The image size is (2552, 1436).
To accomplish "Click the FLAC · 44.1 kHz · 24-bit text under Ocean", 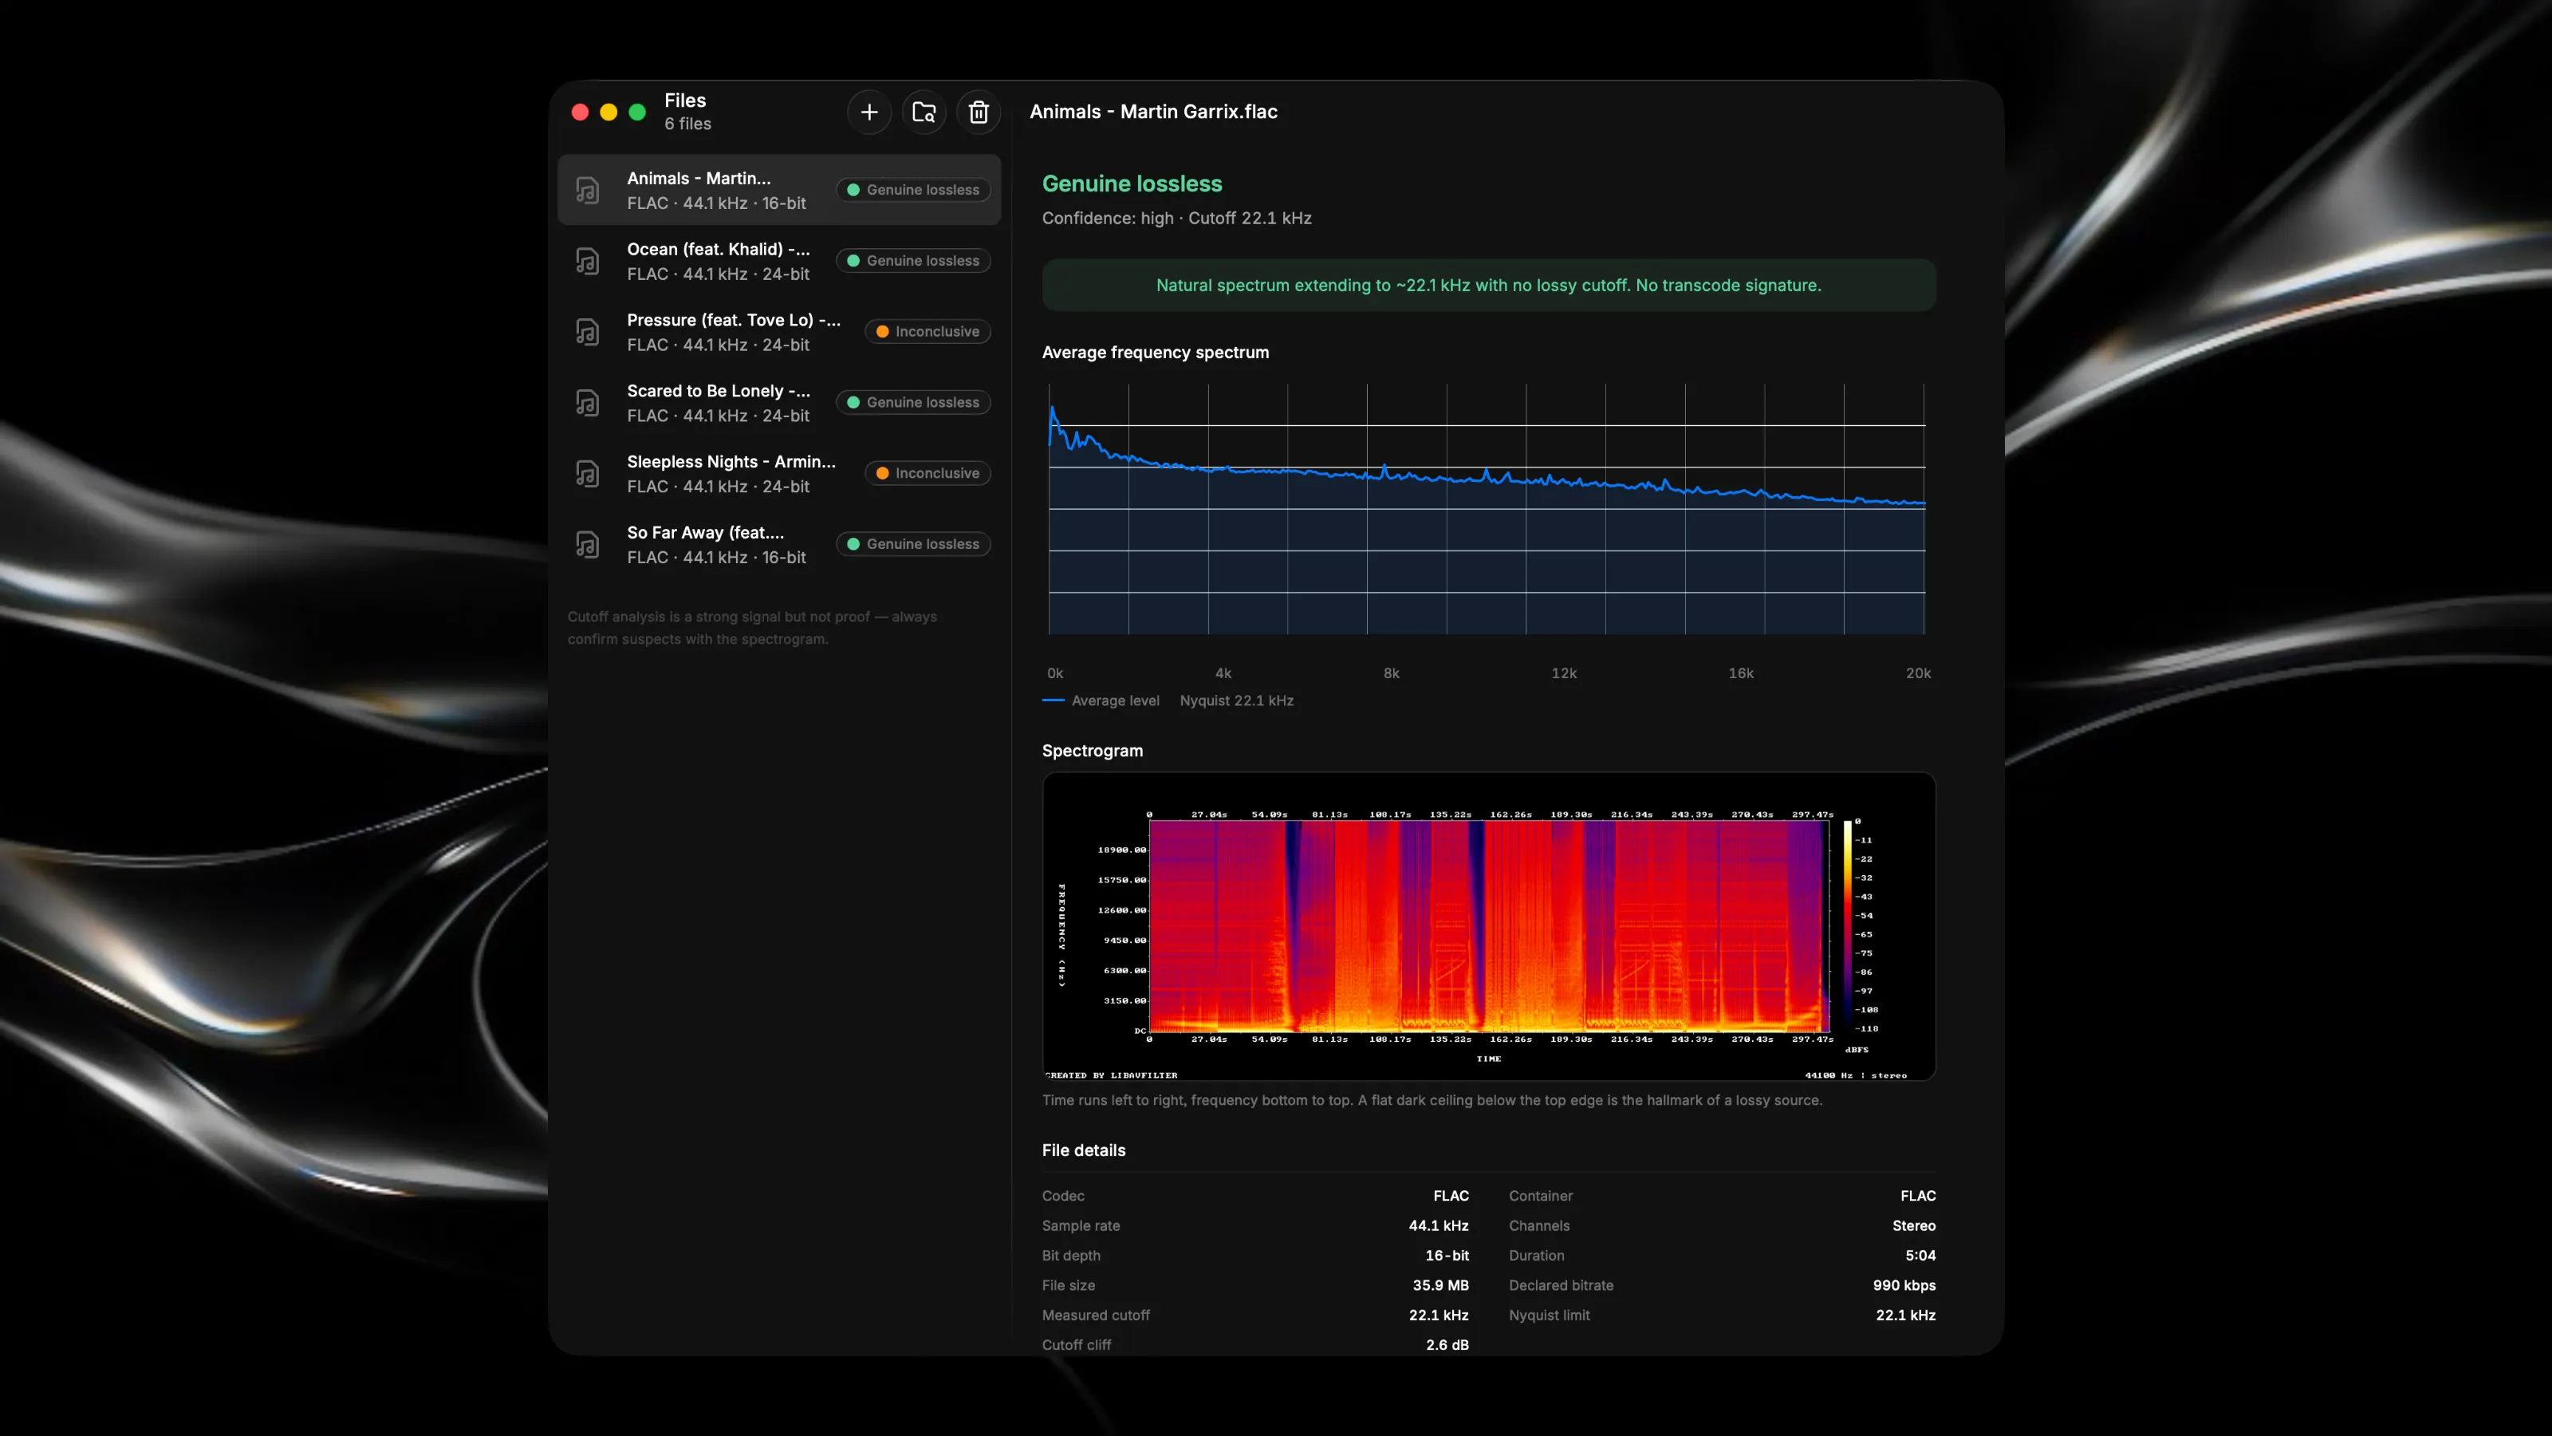I will coord(717,274).
